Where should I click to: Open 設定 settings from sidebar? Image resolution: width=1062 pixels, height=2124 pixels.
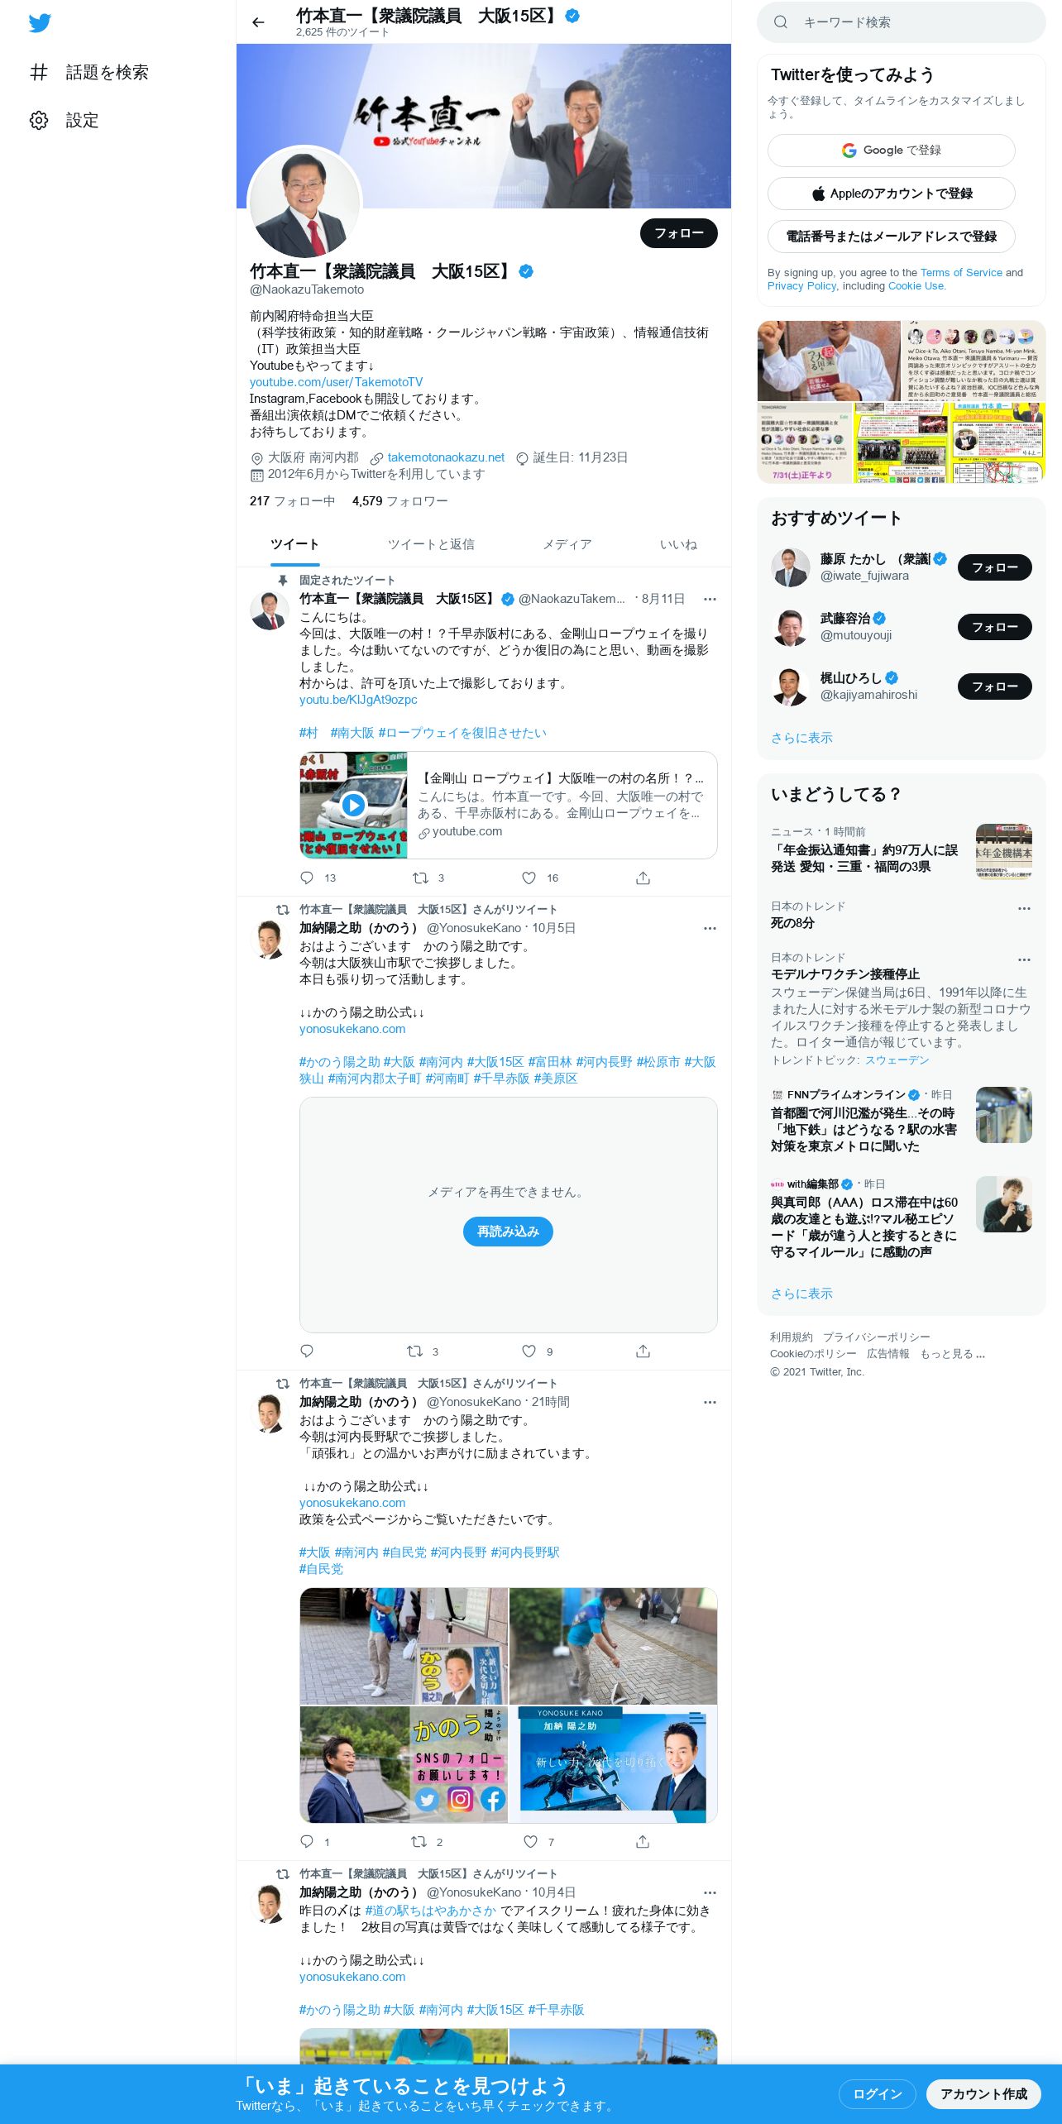(x=65, y=121)
